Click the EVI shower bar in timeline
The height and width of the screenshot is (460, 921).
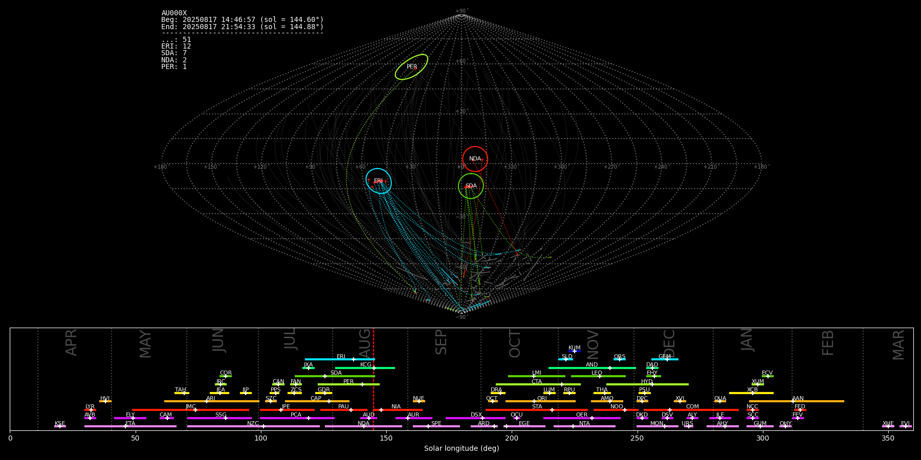(906, 426)
